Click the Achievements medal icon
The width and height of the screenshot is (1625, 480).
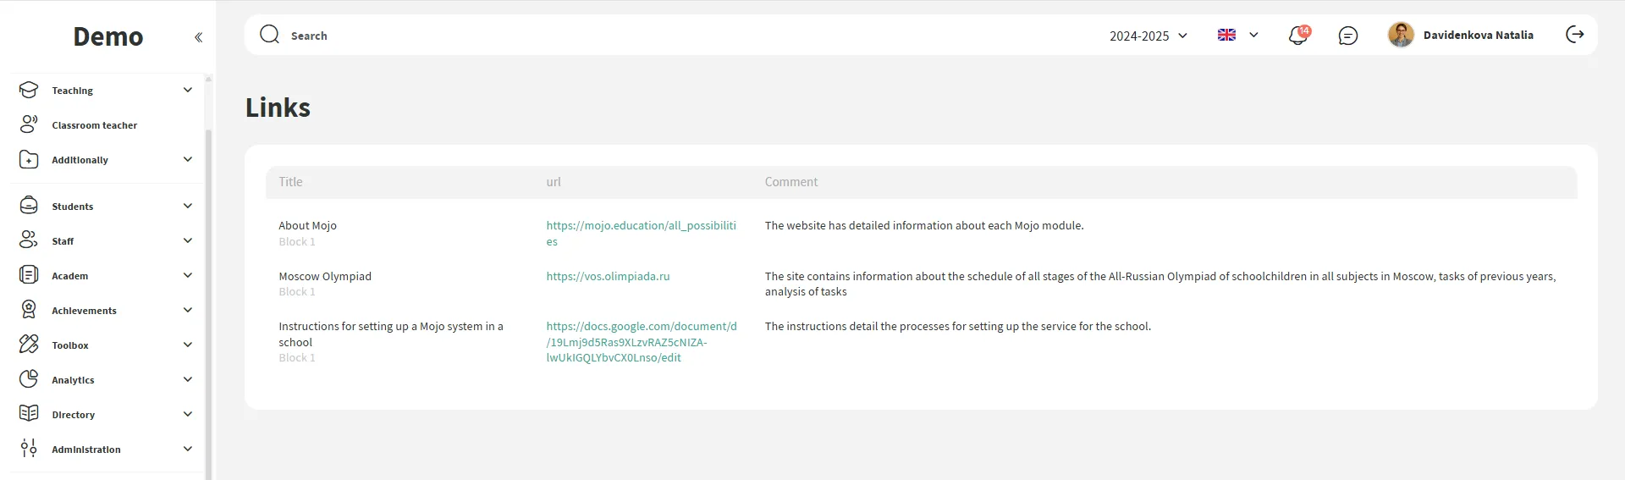coord(29,310)
